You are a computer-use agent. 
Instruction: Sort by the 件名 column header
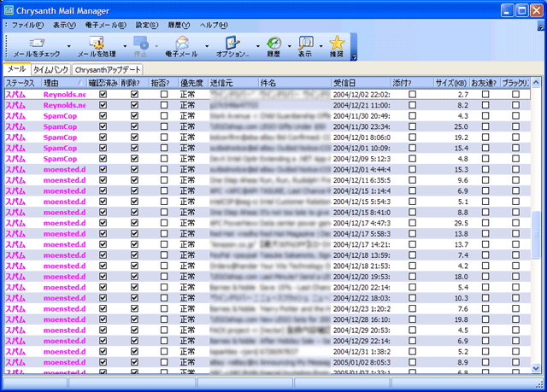295,83
